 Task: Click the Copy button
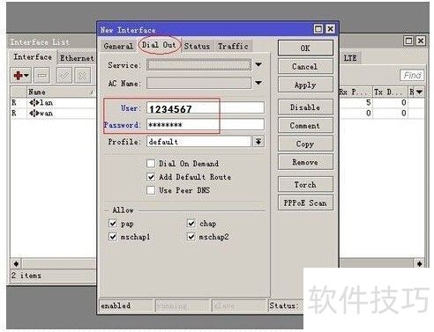pos(305,144)
